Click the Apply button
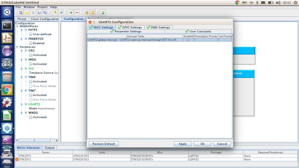Image resolution: width=299 pixels, height=168 pixels. coord(183,144)
